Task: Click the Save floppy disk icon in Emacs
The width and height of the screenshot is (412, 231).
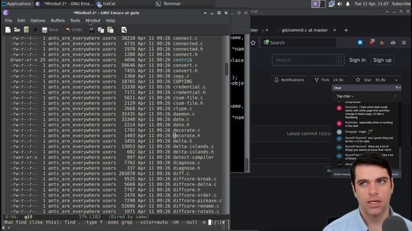Action: [44, 30]
